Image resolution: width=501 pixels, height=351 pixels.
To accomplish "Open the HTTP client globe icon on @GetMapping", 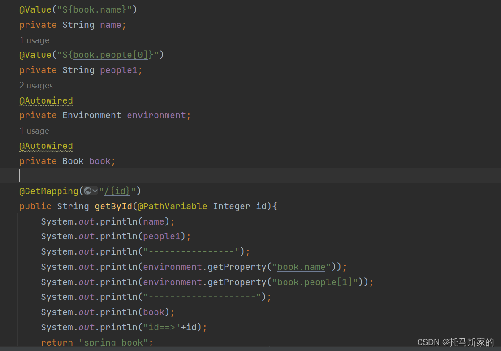I will (88, 191).
